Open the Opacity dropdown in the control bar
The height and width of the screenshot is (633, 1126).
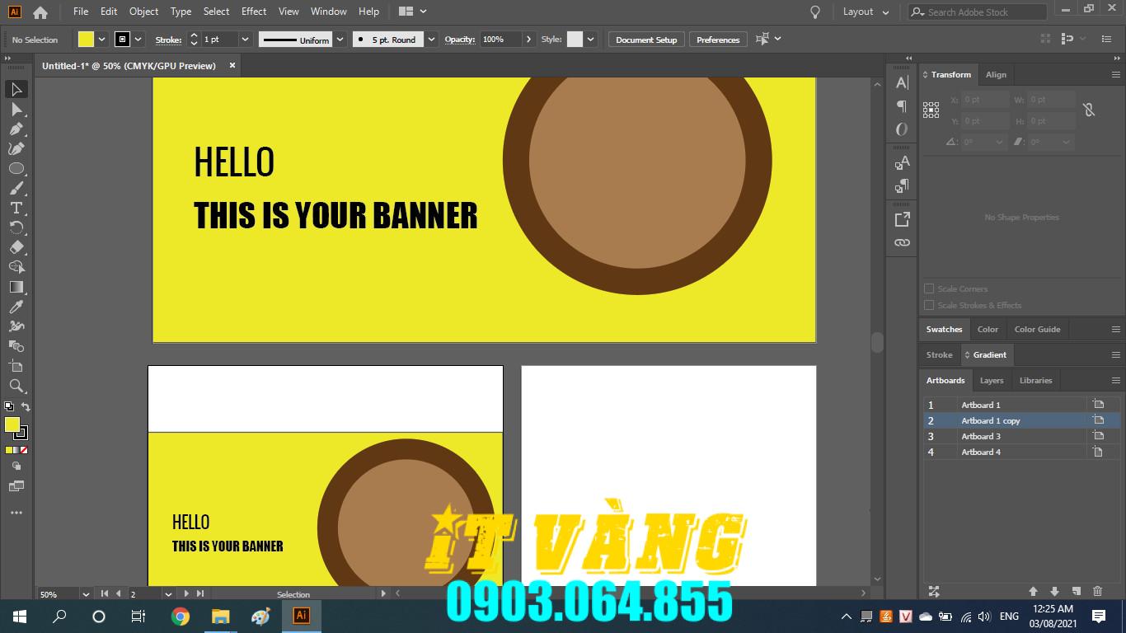tap(528, 39)
